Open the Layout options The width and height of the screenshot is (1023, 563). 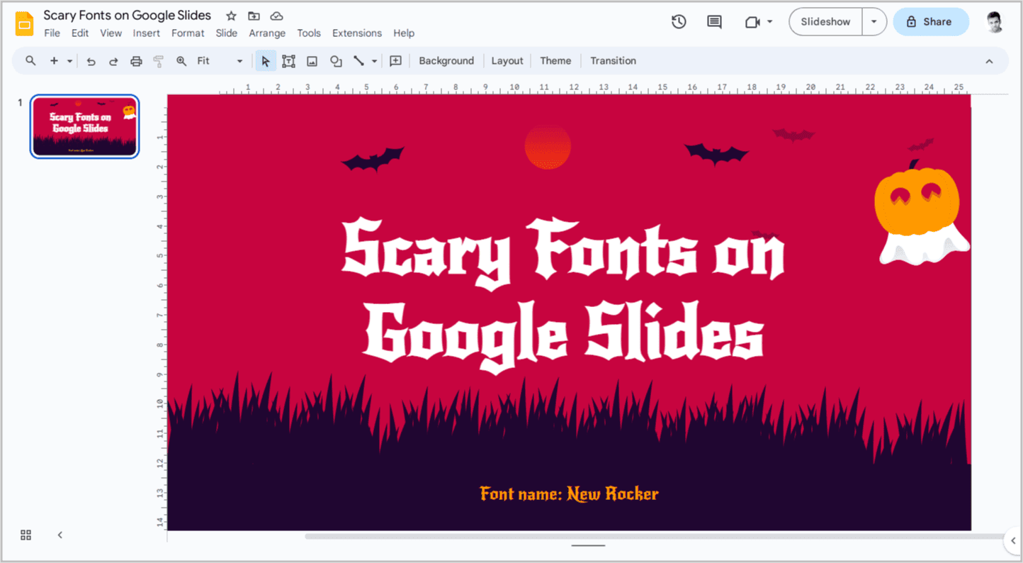pyautogui.click(x=507, y=61)
